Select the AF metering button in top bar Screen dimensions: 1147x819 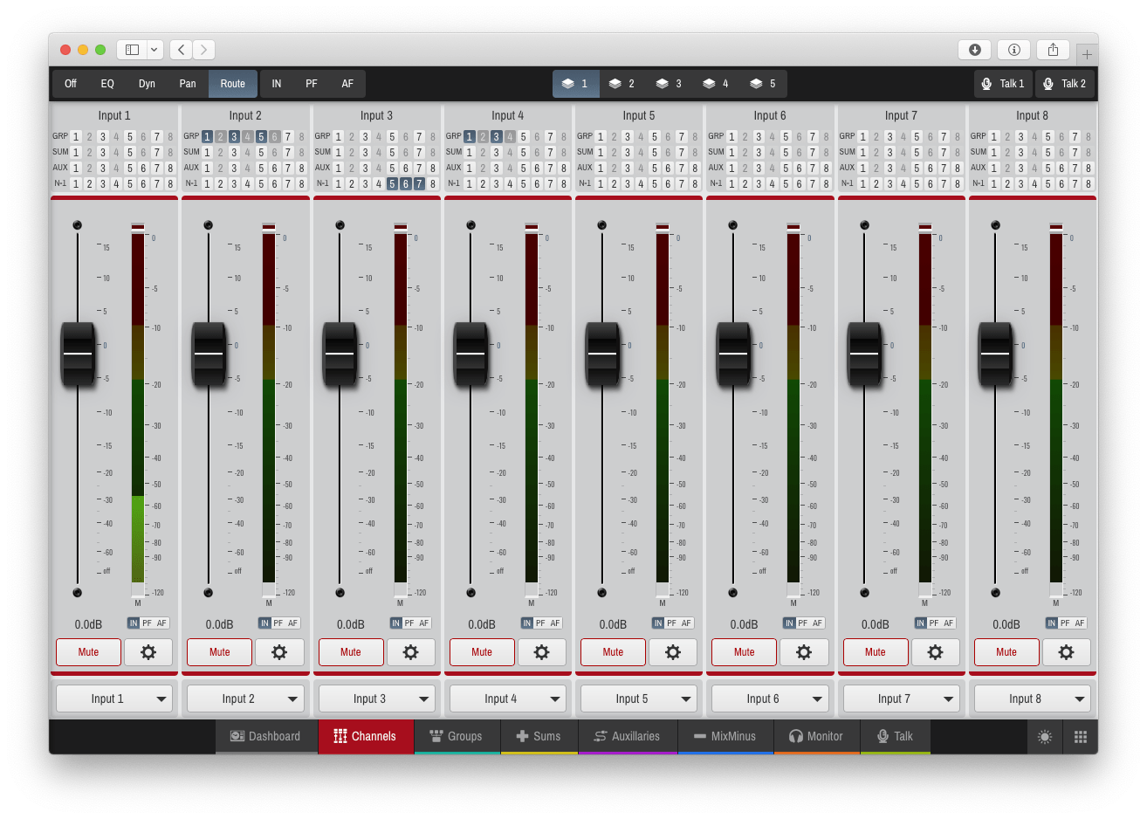347,84
